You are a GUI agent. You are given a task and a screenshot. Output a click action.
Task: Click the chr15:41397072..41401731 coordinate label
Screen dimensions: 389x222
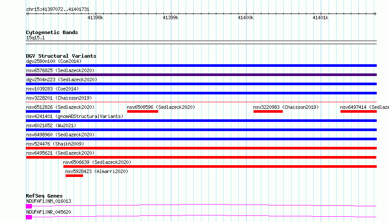(x=58, y=9)
